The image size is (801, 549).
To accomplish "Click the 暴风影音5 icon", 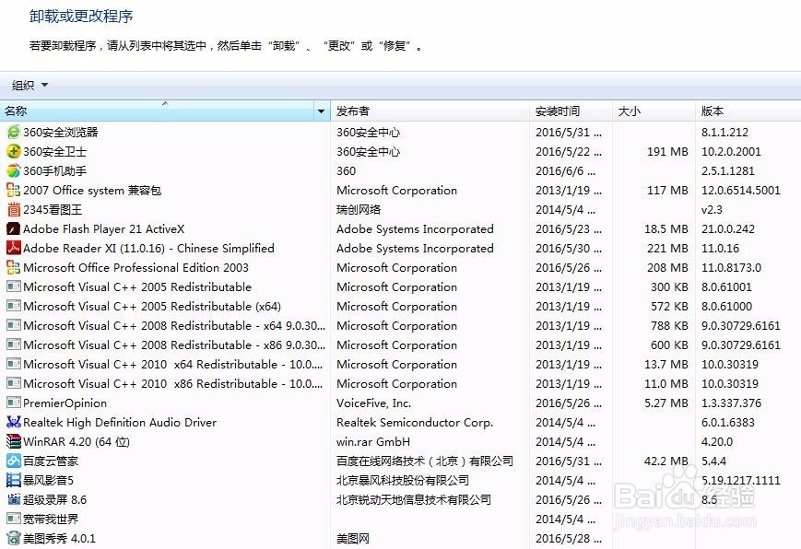I will click(13, 480).
